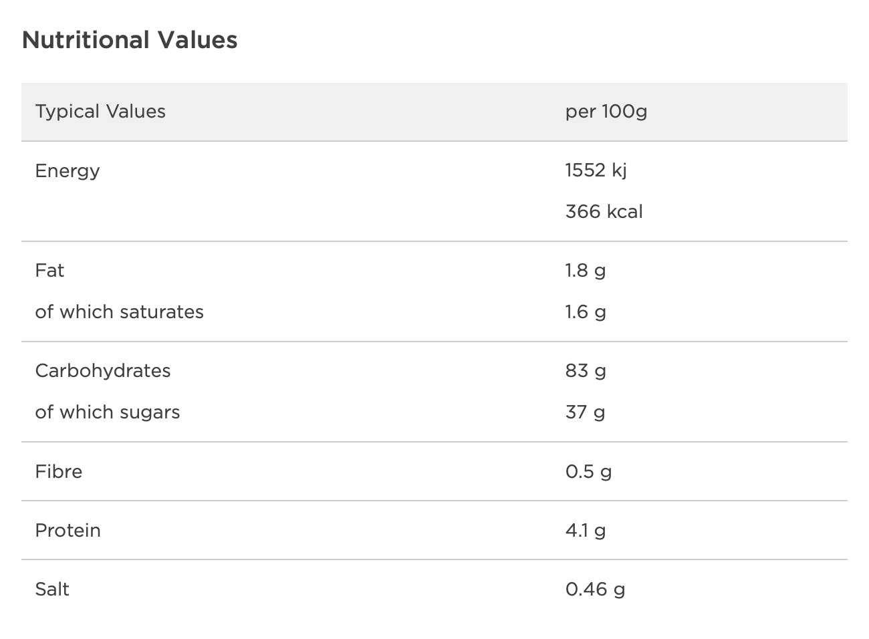Click the 1.8 g fat value
This screenshot has width=869, height=639.
(585, 271)
